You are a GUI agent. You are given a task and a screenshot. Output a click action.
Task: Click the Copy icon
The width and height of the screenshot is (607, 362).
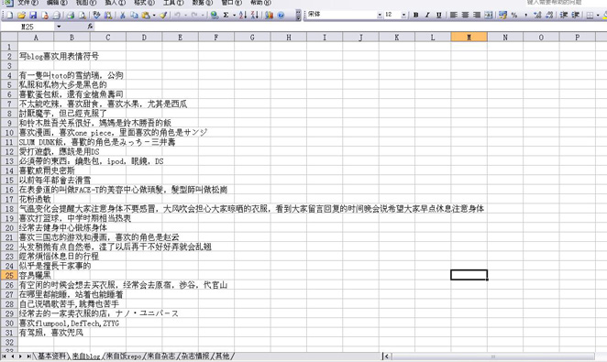coord(134,16)
